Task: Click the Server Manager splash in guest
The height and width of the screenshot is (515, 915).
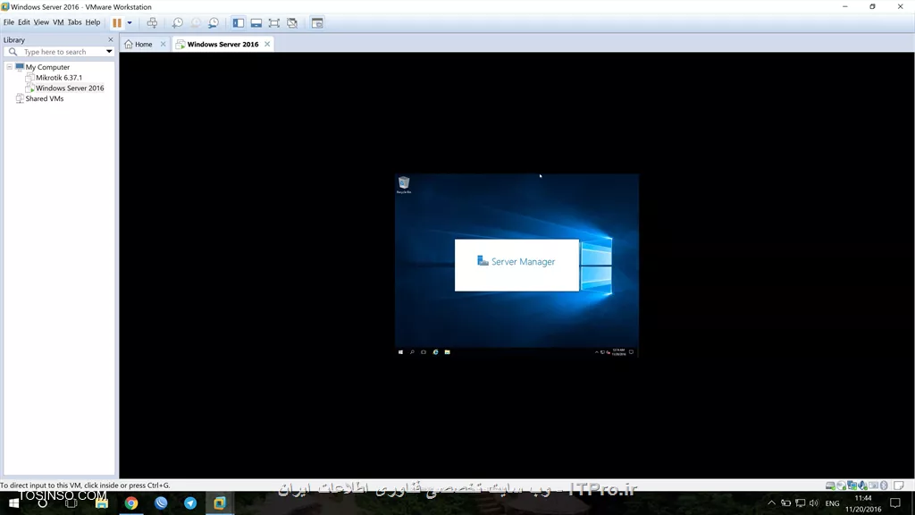Action: pos(516,265)
